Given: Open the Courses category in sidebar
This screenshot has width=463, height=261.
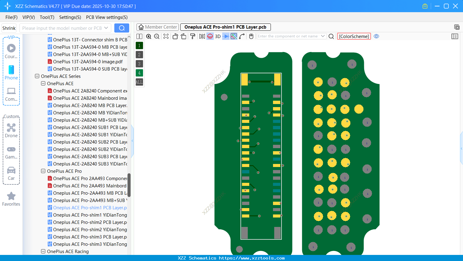Looking at the screenshot, I should tap(11, 51).
